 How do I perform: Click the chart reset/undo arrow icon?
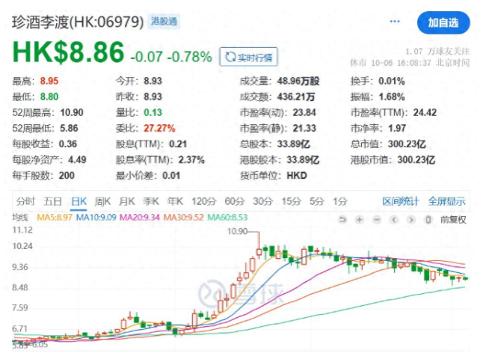(343, 220)
